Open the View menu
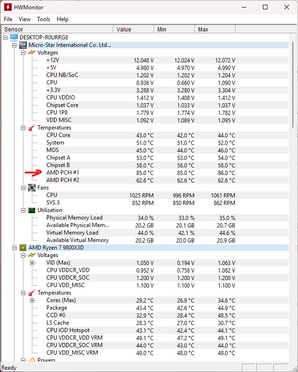The image size is (298, 372). [24, 19]
